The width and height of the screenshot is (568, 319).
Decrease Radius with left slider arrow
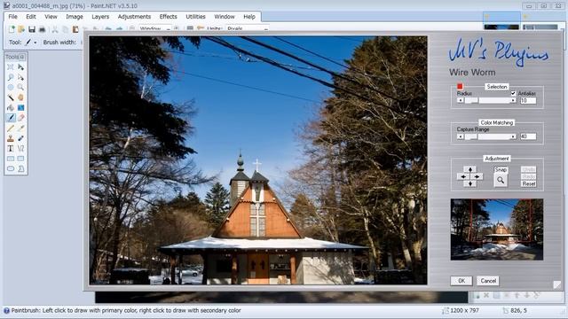[x=460, y=100]
